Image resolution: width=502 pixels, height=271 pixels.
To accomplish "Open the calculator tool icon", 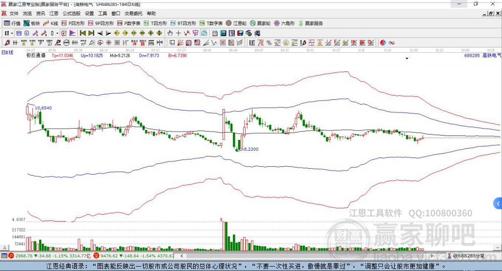I will [223, 33].
